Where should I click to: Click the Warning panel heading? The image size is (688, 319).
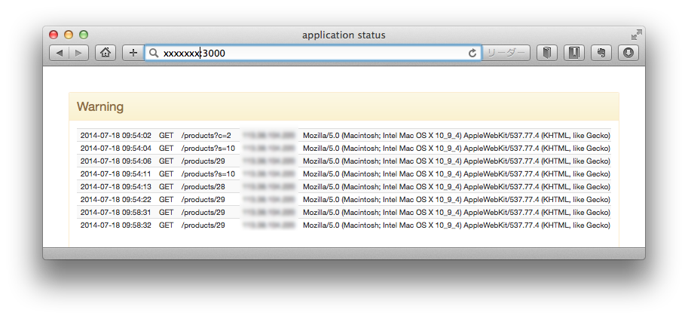click(100, 107)
